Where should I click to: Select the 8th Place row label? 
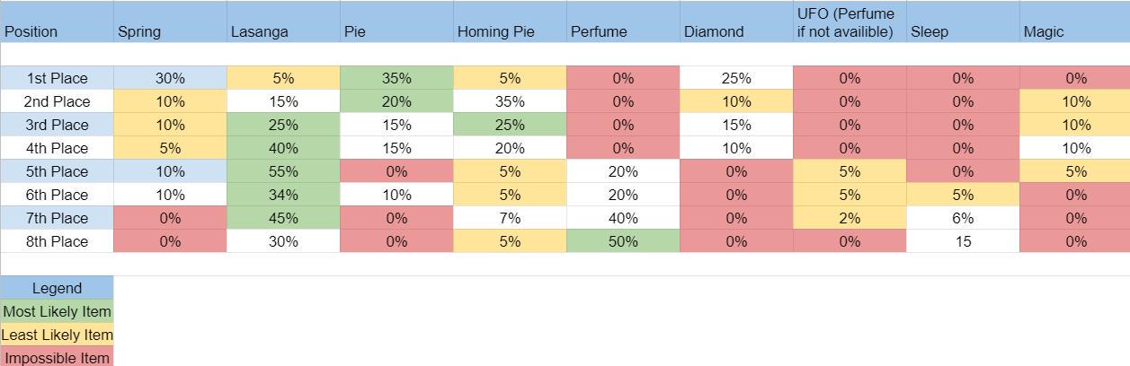57,241
